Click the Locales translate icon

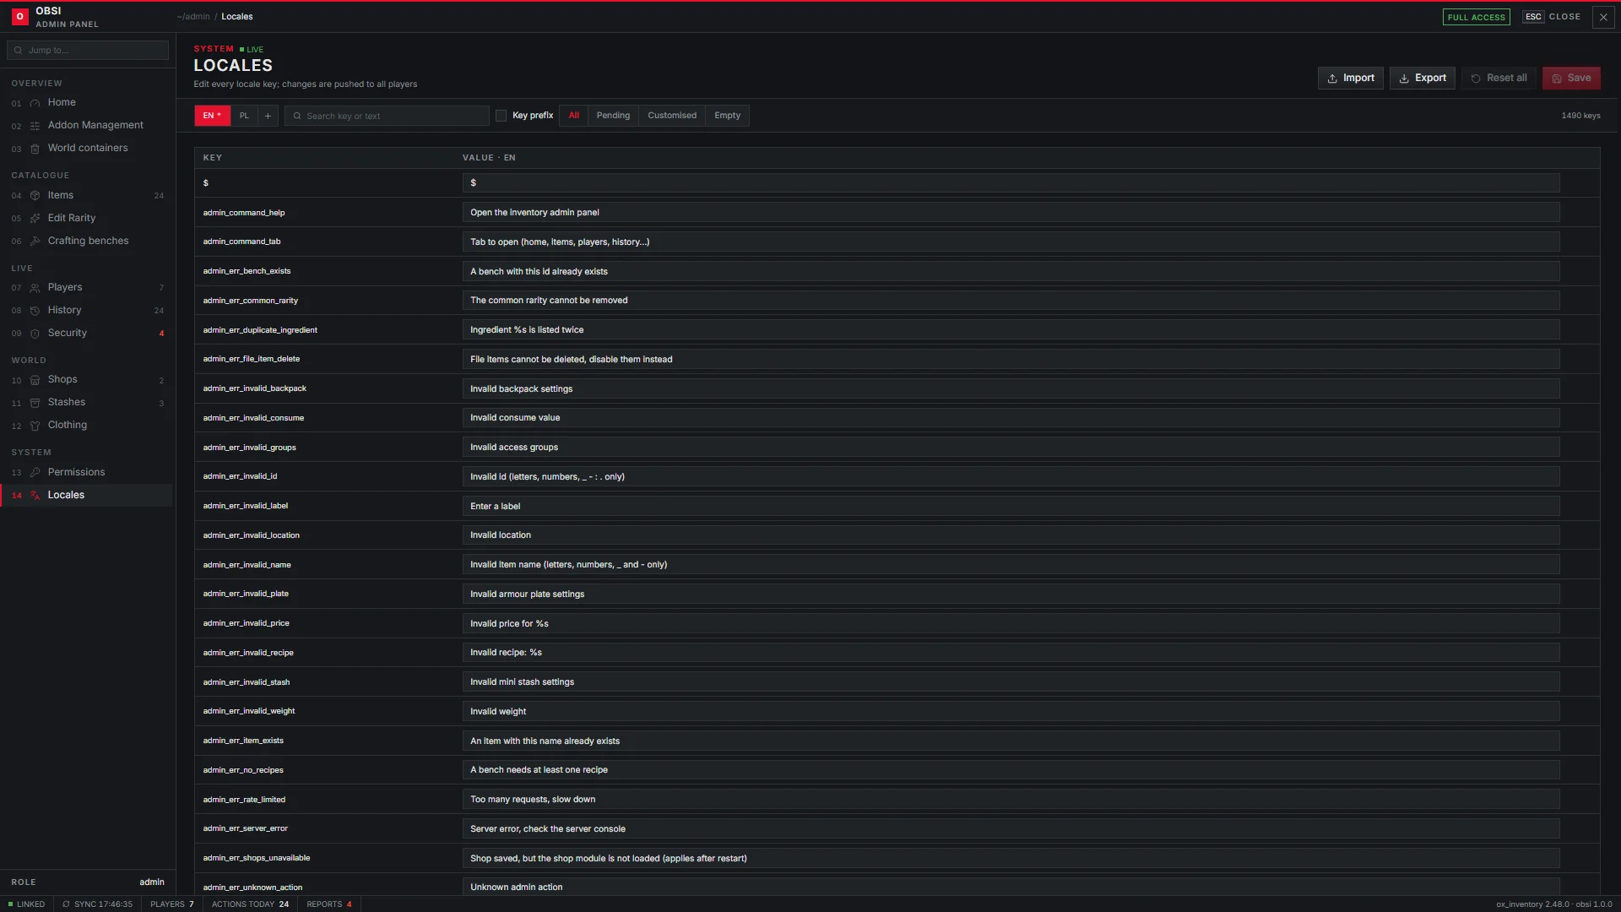[35, 496]
